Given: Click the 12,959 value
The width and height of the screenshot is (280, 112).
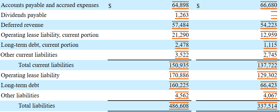Looking at the screenshot, I should (269, 35).
